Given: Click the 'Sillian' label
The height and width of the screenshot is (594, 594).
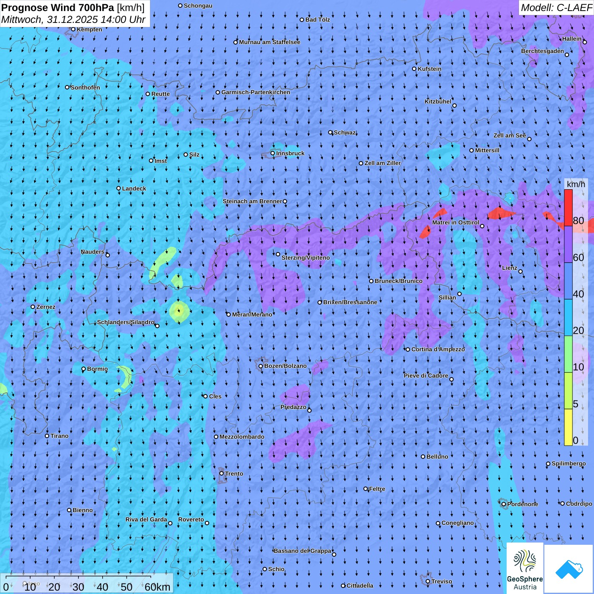Looking at the screenshot, I should [447, 297].
